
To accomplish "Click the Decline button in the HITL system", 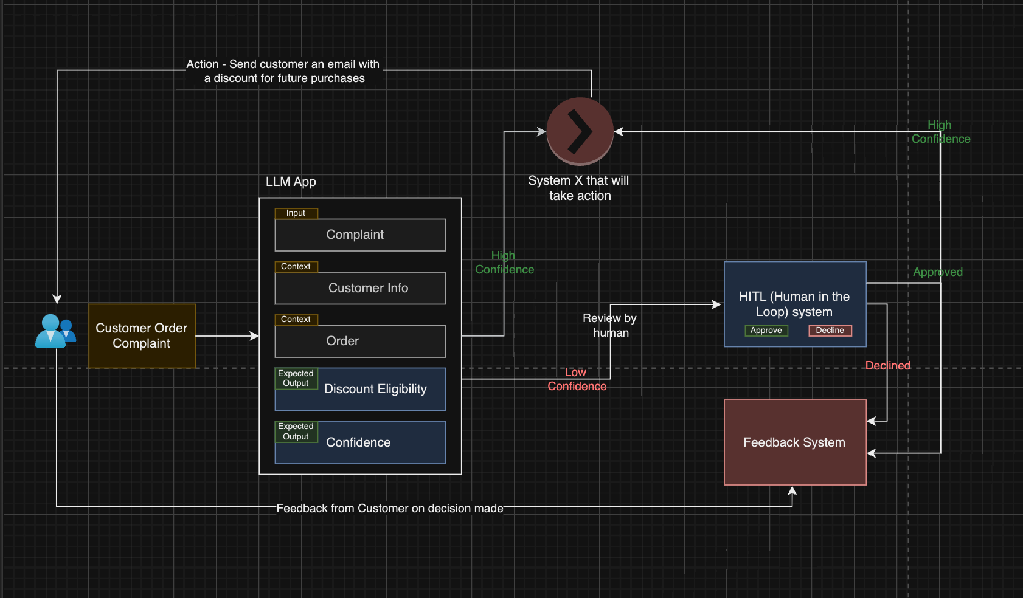I will 830,330.
